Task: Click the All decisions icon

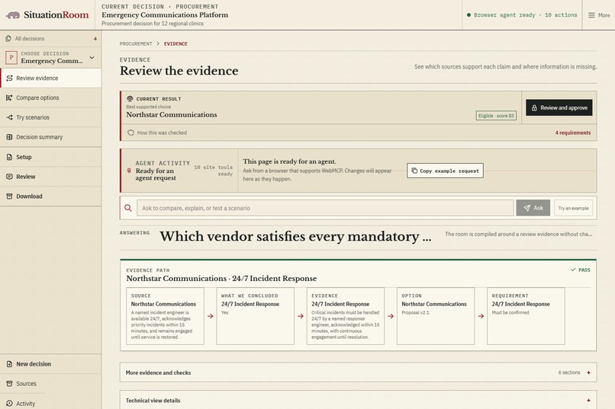Action: click(x=8, y=38)
